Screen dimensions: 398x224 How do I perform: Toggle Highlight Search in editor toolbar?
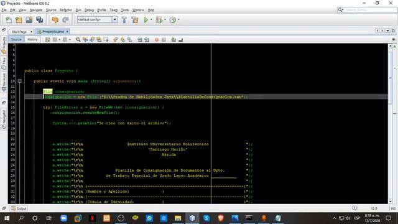[99, 40]
